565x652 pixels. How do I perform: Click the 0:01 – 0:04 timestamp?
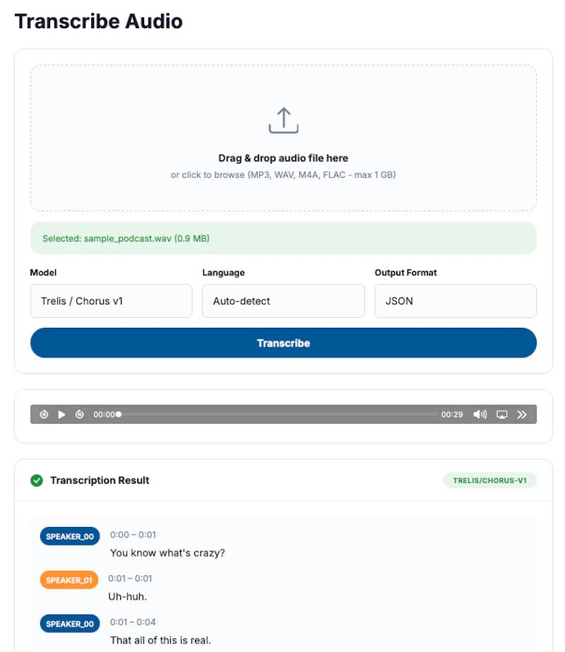tap(133, 622)
